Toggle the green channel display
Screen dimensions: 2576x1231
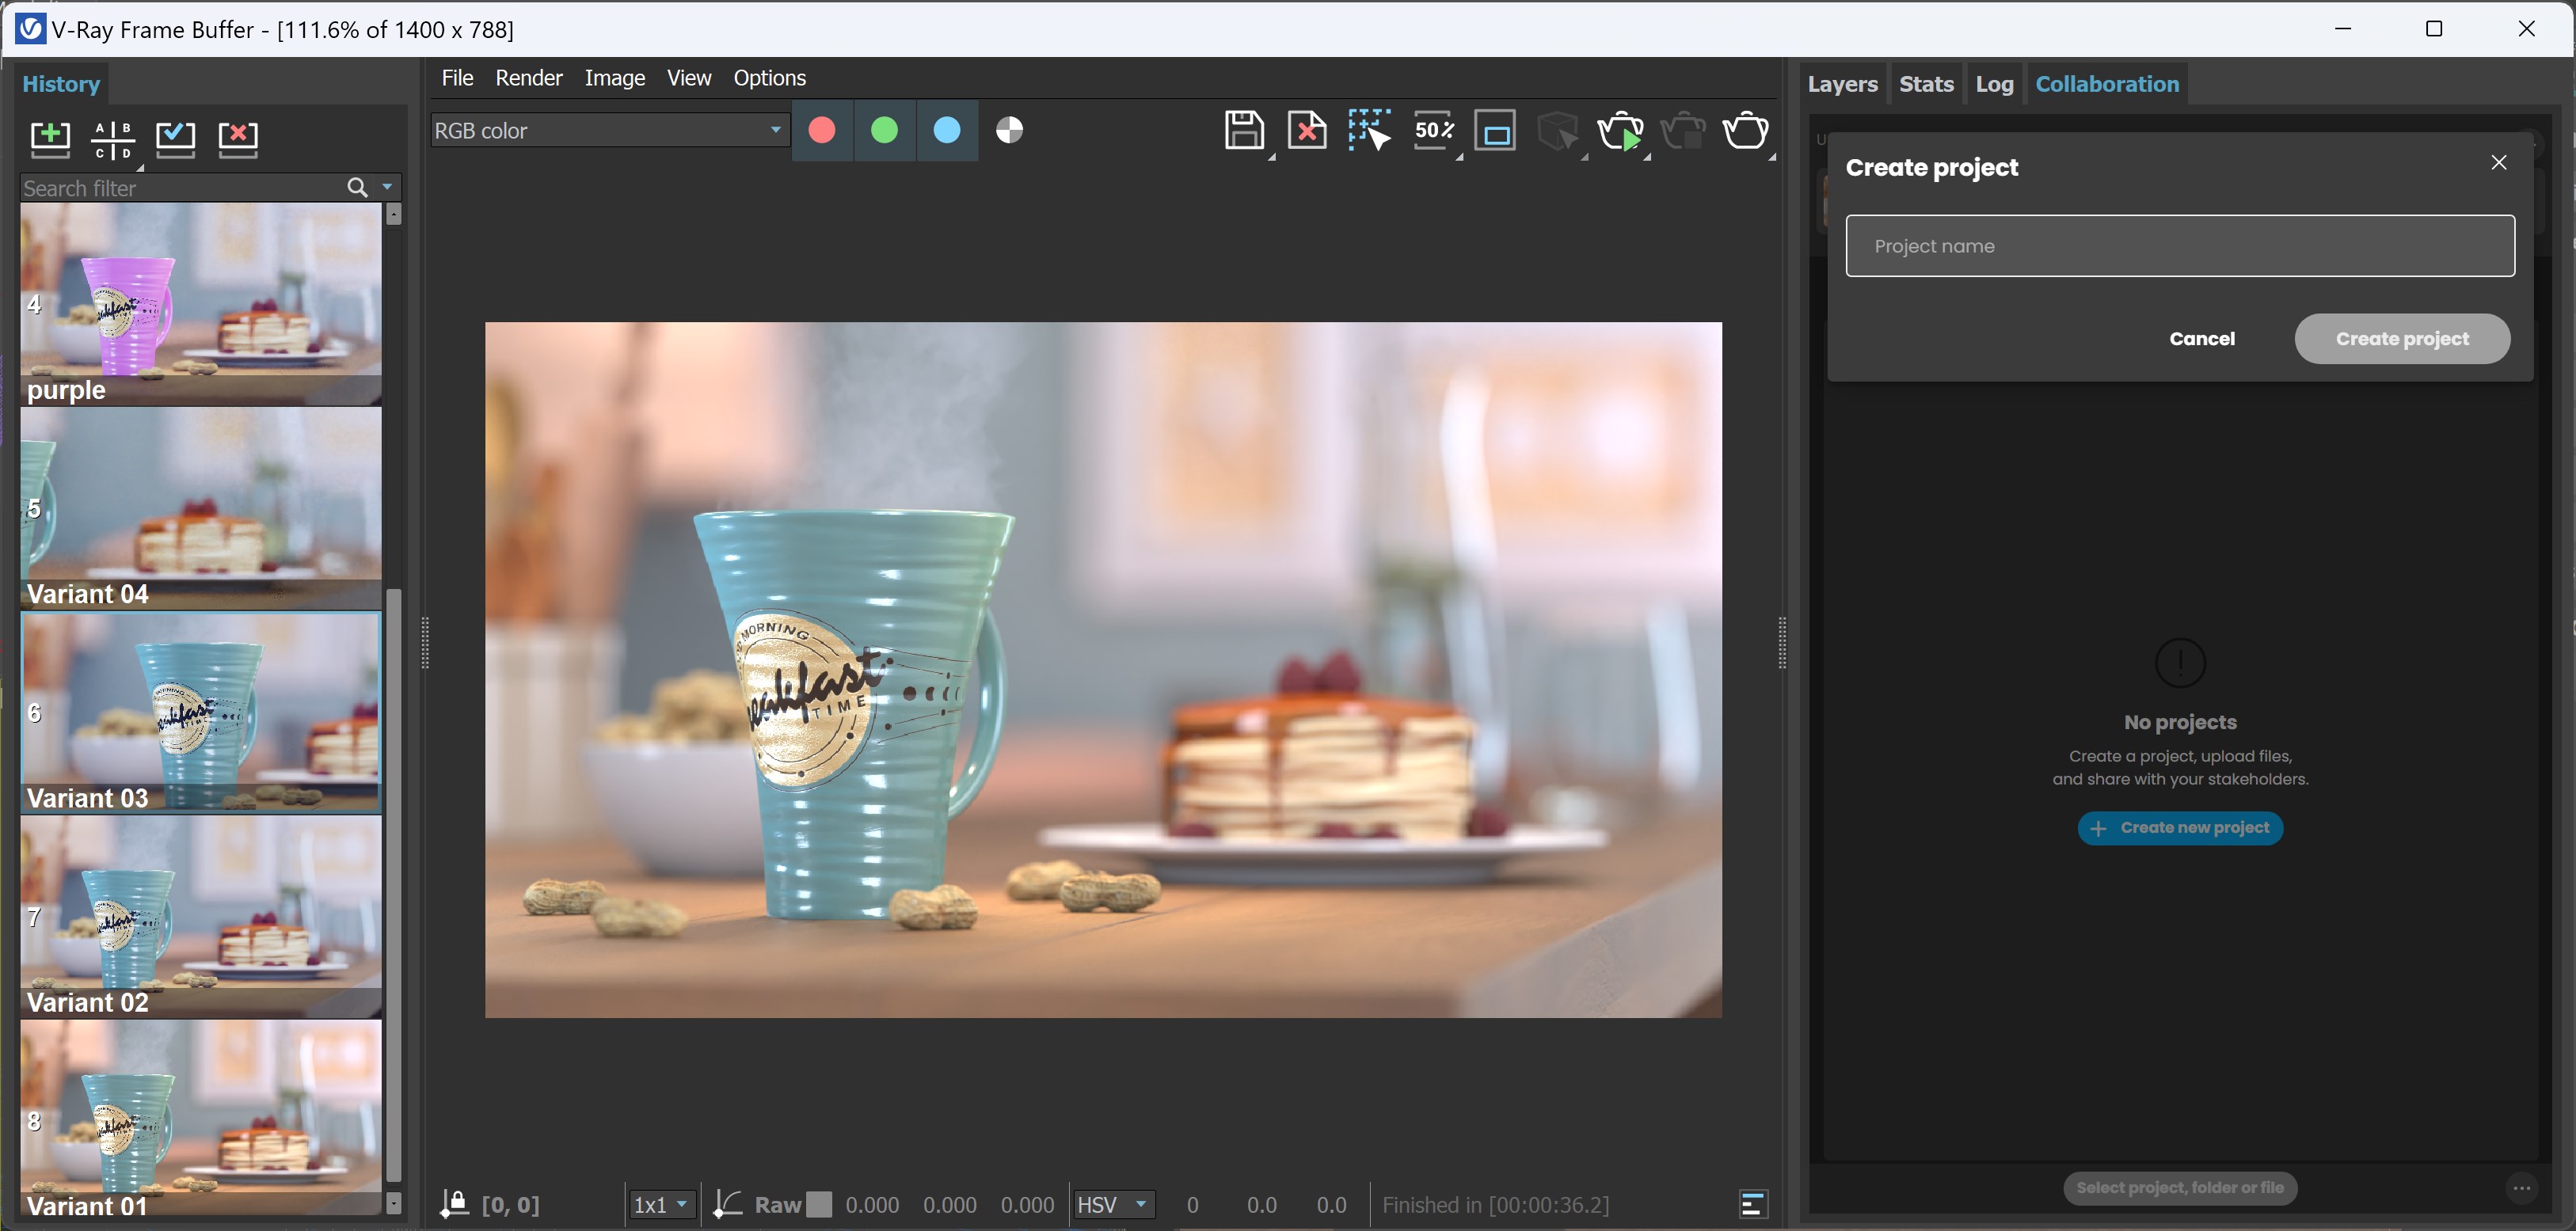pyautogui.click(x=884, y=130)
